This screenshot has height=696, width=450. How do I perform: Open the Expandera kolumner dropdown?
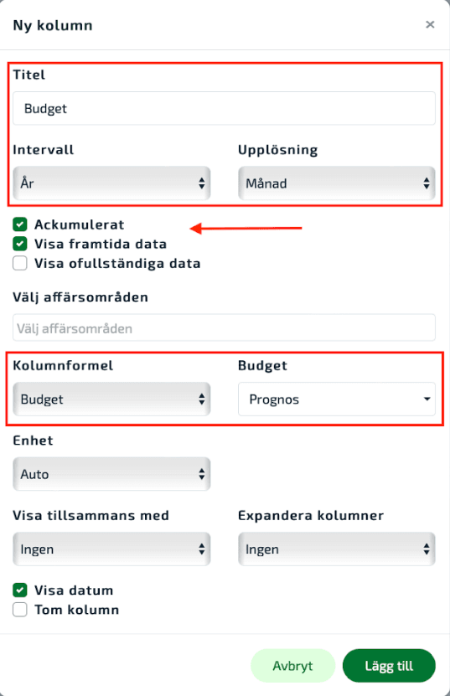click(x=337, y=549)
